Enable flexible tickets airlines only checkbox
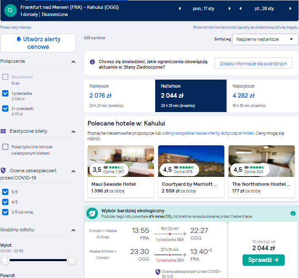This screenshot has height=278, width=299. 5,147
